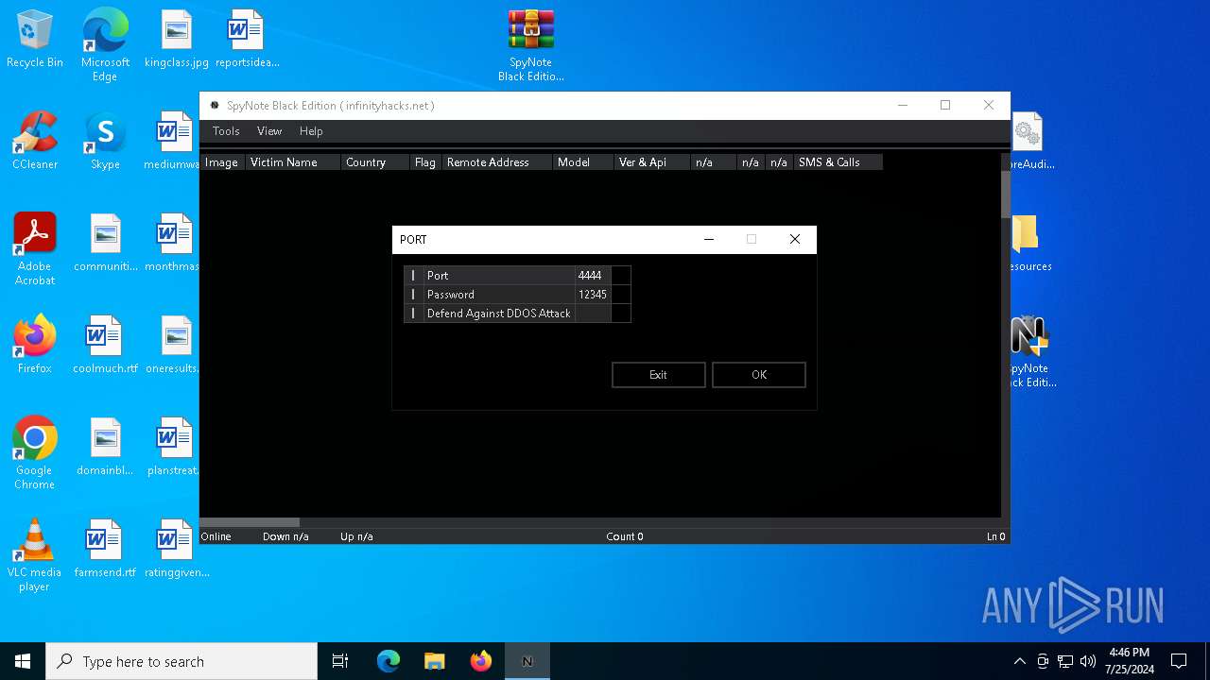Click the Down n/a status text
Viewport: 1210px width, 680px height.
pos(285,536)
